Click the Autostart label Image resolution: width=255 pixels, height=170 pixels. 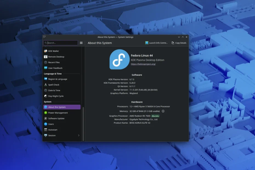[x=53, y=130]
